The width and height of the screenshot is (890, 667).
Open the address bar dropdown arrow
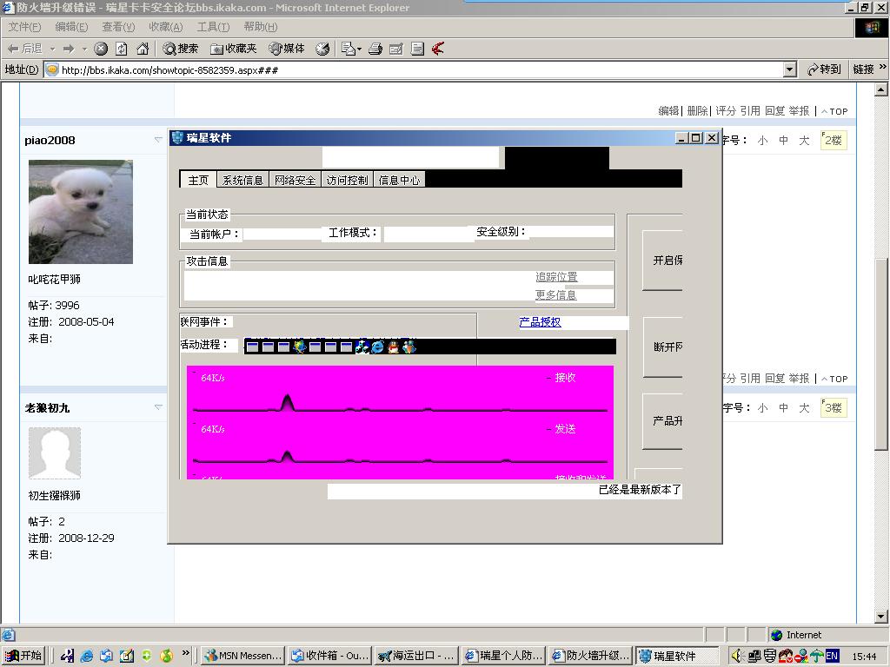[789, 69]
